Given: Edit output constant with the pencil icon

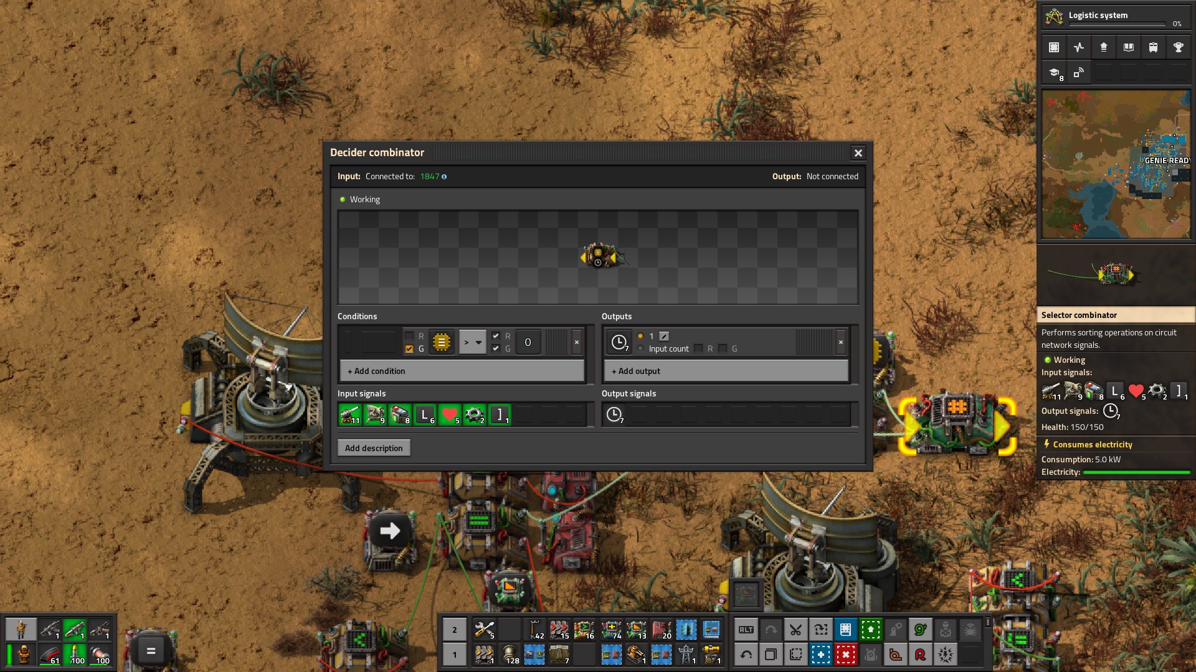Looking at the screenshot, I should click(664, 336).
